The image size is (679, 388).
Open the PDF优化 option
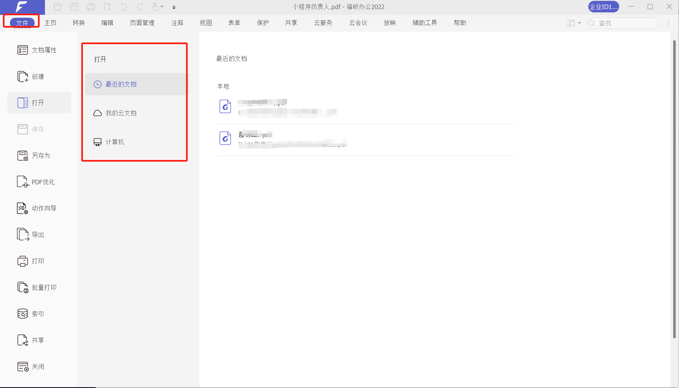pos(39,182)
